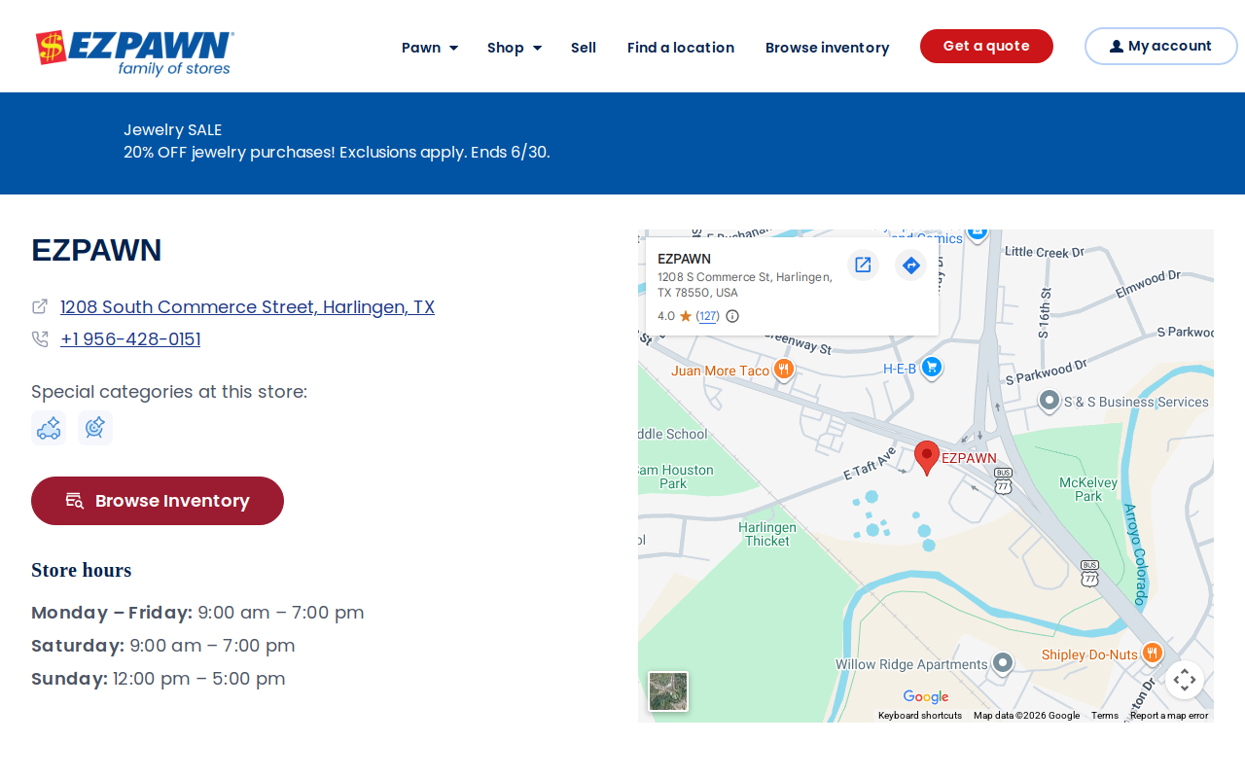This screenshot has height=778, width=1245.
Task: Click the Sunday hours row
Action: [159, 679]
